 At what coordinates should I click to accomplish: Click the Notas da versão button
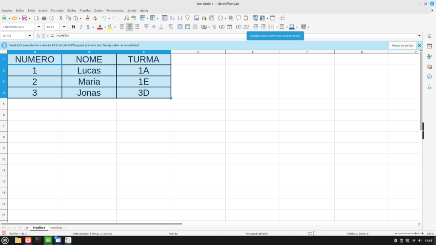(x=402, y=45)
